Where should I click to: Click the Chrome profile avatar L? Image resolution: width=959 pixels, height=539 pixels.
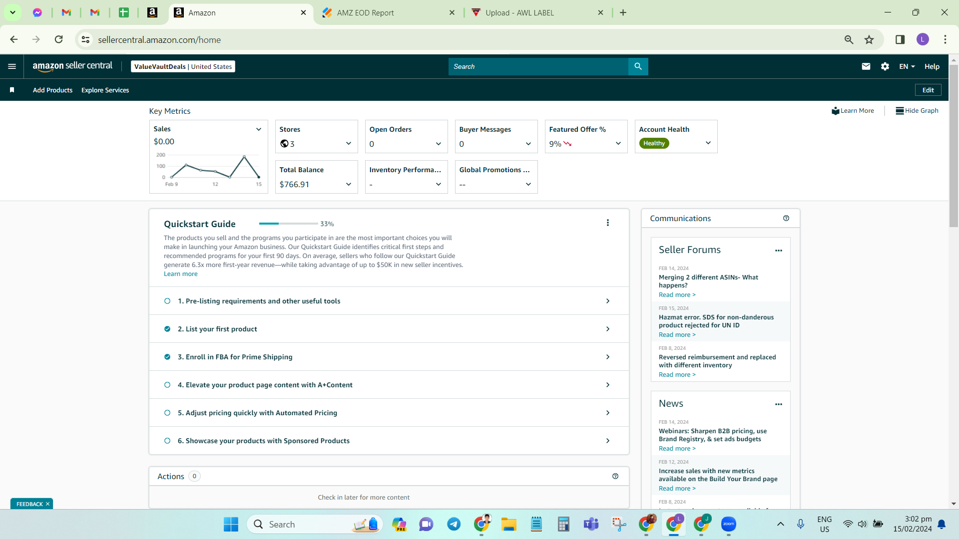click(x=923, y=39)
